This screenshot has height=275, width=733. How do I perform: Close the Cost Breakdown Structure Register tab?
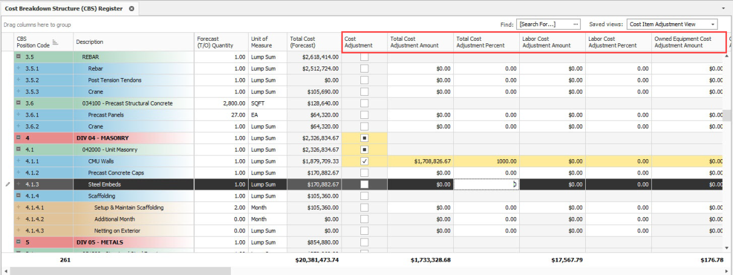131,9
